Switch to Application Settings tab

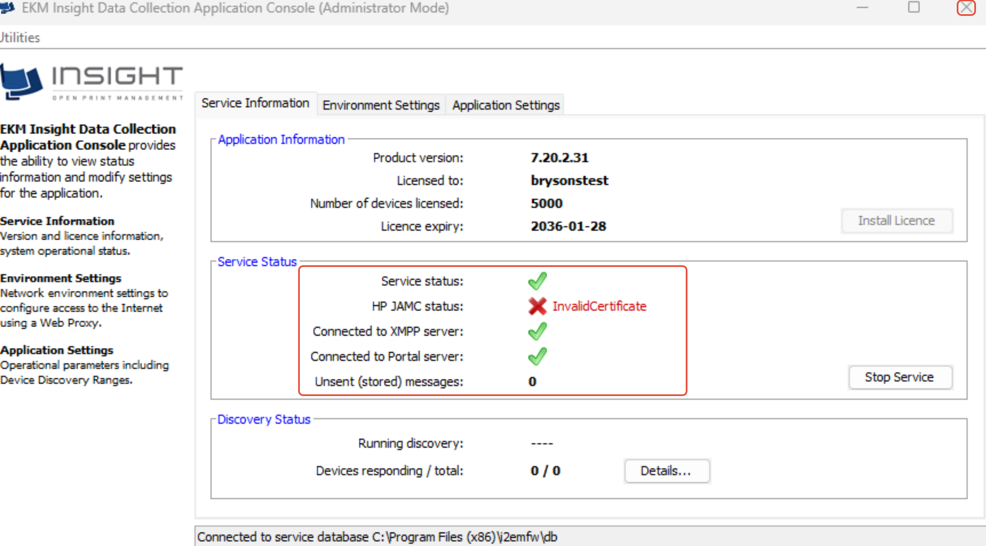pyautogui.click(x=506, y=105)
